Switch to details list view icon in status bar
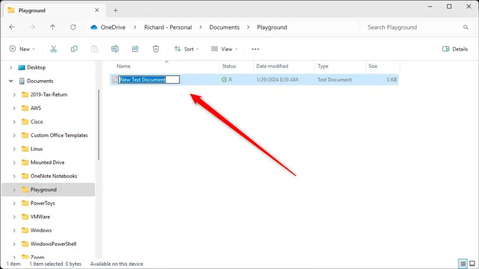The image size is (479, 269). tap(463, 263)
